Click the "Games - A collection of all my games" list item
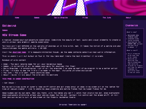The image size is (146, 109). pos(39,66)
